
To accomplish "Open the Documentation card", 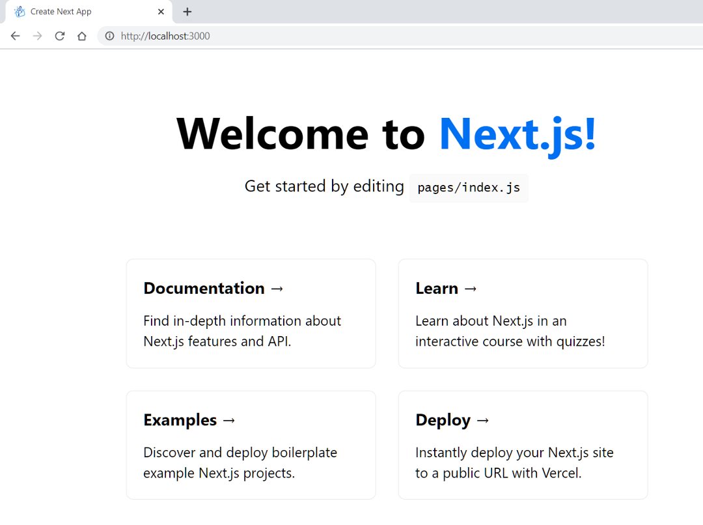I will 251,313.
